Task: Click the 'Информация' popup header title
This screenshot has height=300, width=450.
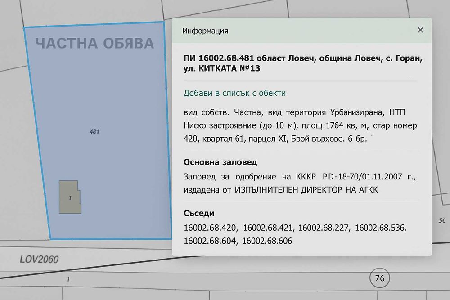Action: tap(205, 31)
